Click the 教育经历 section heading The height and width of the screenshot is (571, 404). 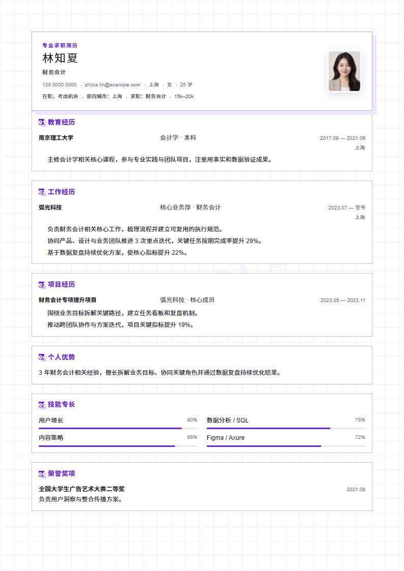(61, 123)
